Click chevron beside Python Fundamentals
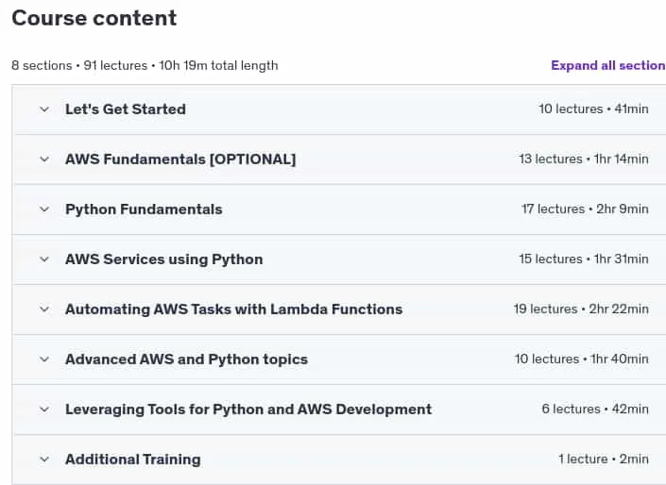 click(x=44, y=209)
